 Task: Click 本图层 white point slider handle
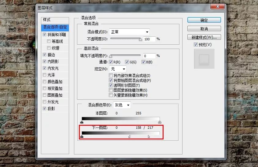(160, 122)
